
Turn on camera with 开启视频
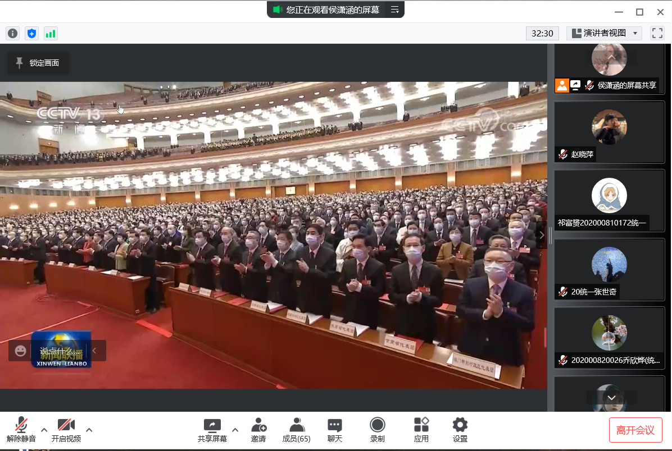coord(66,430)
